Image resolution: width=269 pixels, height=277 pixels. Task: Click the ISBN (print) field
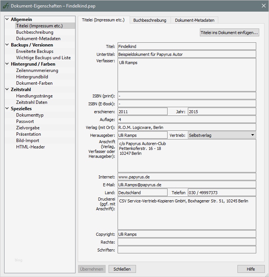(187, 96)
